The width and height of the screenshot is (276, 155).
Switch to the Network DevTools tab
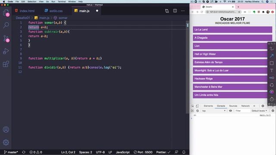[245, 106]
